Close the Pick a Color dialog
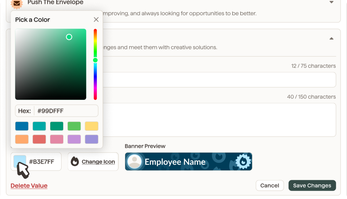Viewport: 347px width, 199px height. click(96, 19)
